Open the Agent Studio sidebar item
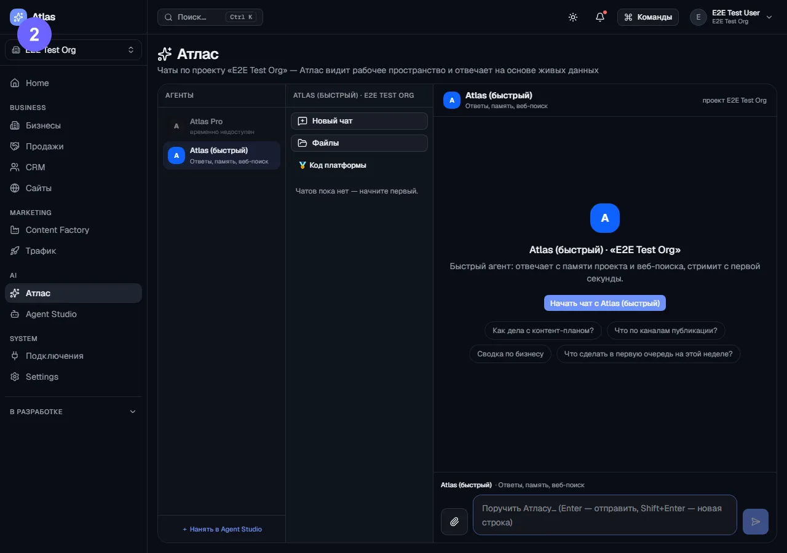The width and height of the screenshot is (787, 553). [x=73, y=314]
